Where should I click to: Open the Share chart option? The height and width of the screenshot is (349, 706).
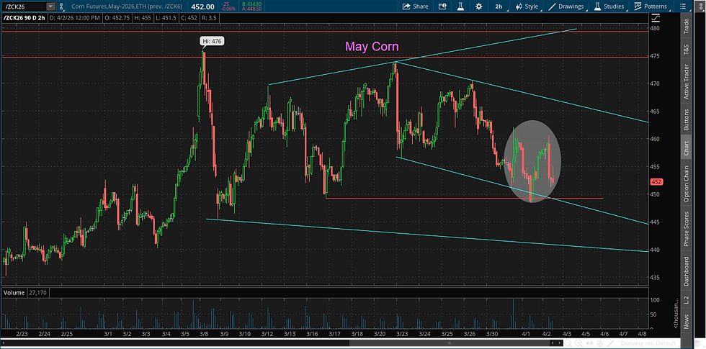[x=415, y=6]
